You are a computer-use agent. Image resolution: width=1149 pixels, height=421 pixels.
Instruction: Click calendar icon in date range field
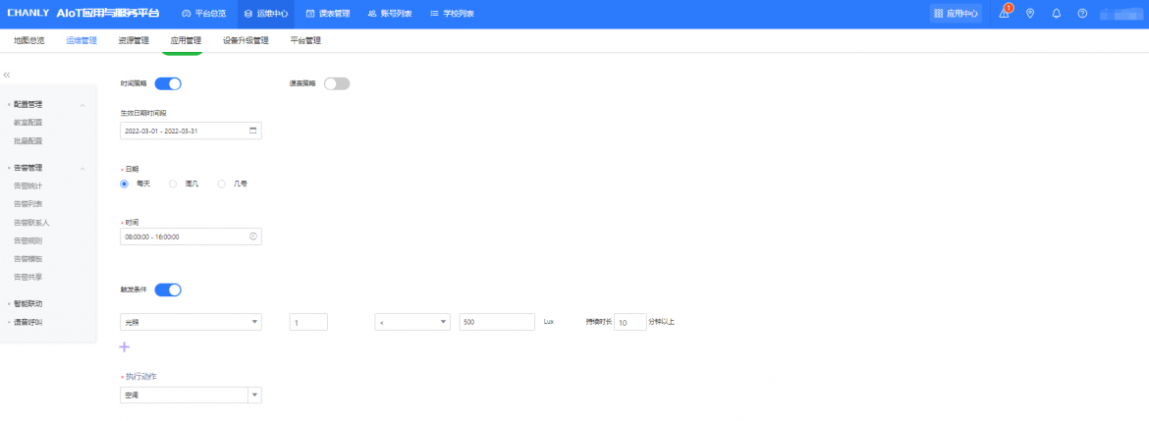click(252, 131)
